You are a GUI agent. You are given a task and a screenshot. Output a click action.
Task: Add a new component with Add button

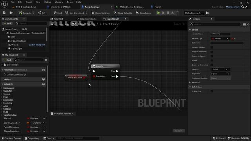tap(7, 23)
